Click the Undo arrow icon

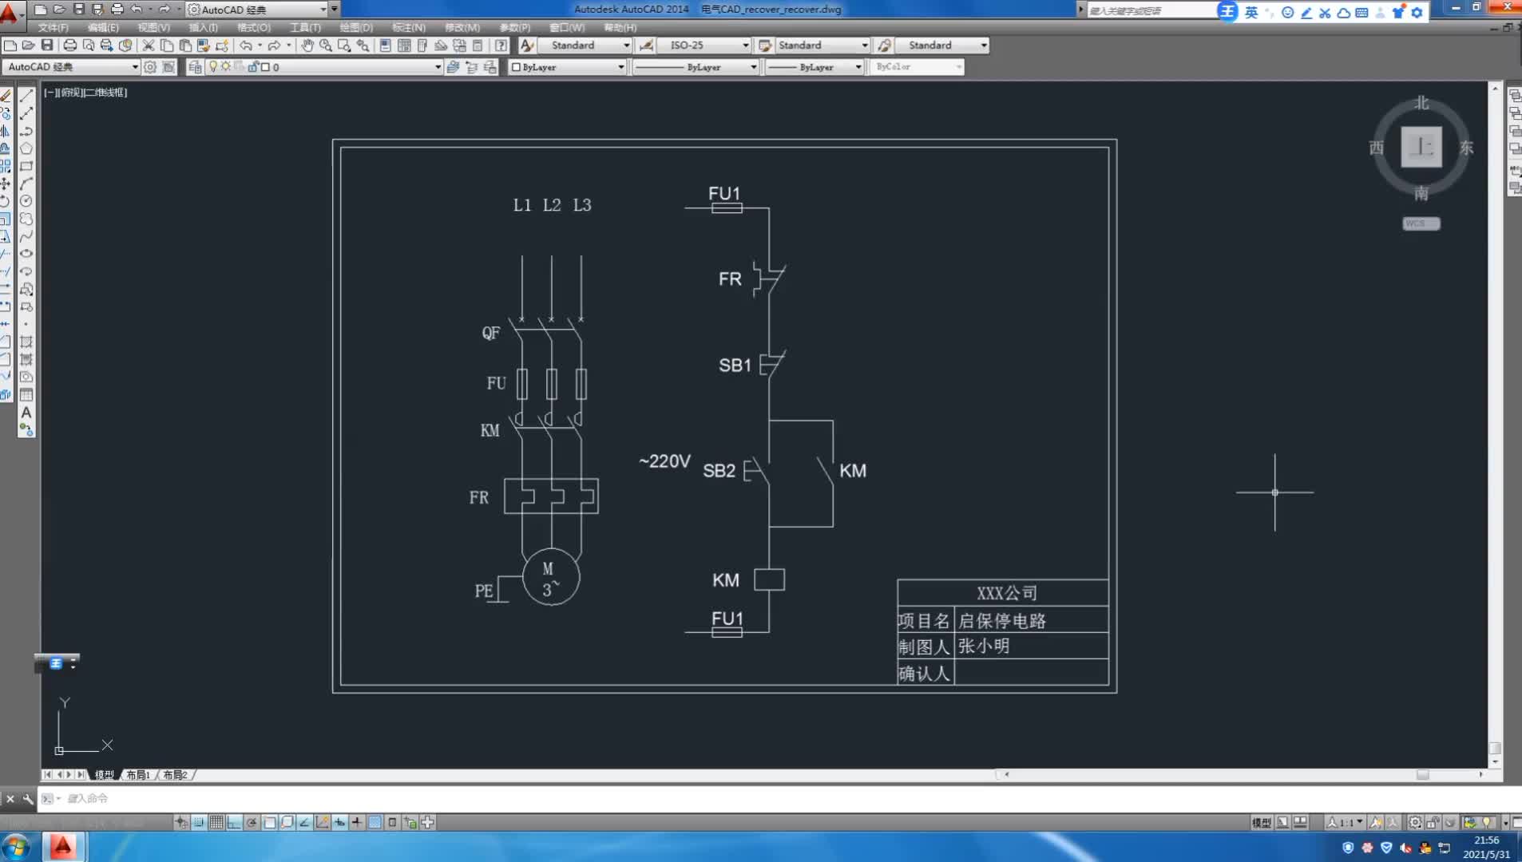point(246,45)
